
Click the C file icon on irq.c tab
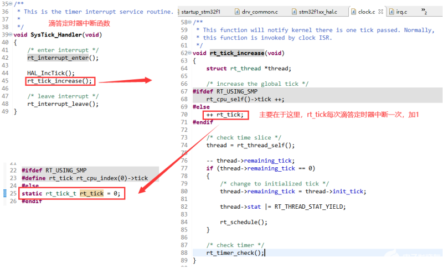tap(391, 11)
